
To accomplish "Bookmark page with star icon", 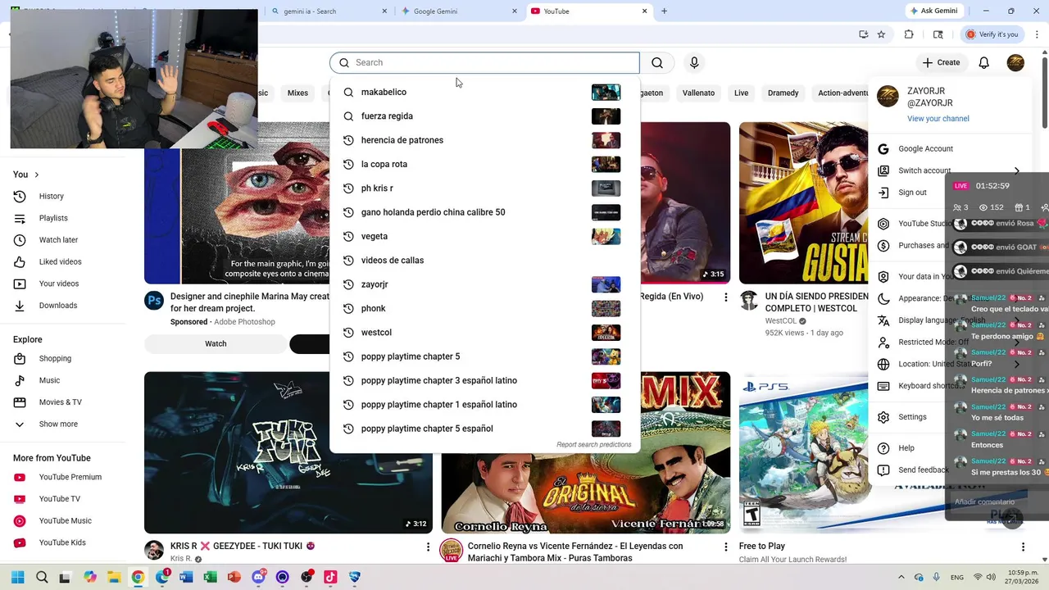I will pos(881,34).
